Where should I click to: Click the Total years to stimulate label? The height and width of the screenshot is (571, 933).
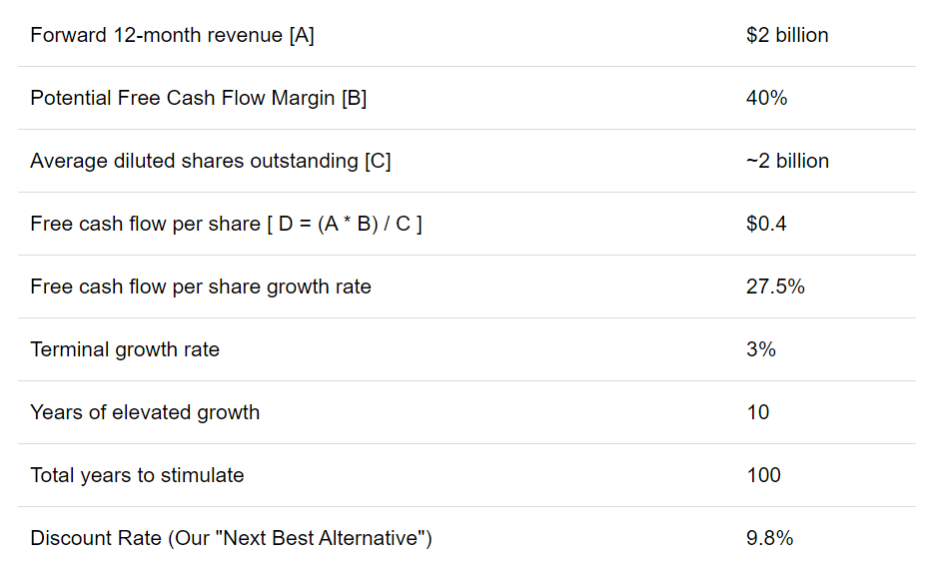pos(138,475)
